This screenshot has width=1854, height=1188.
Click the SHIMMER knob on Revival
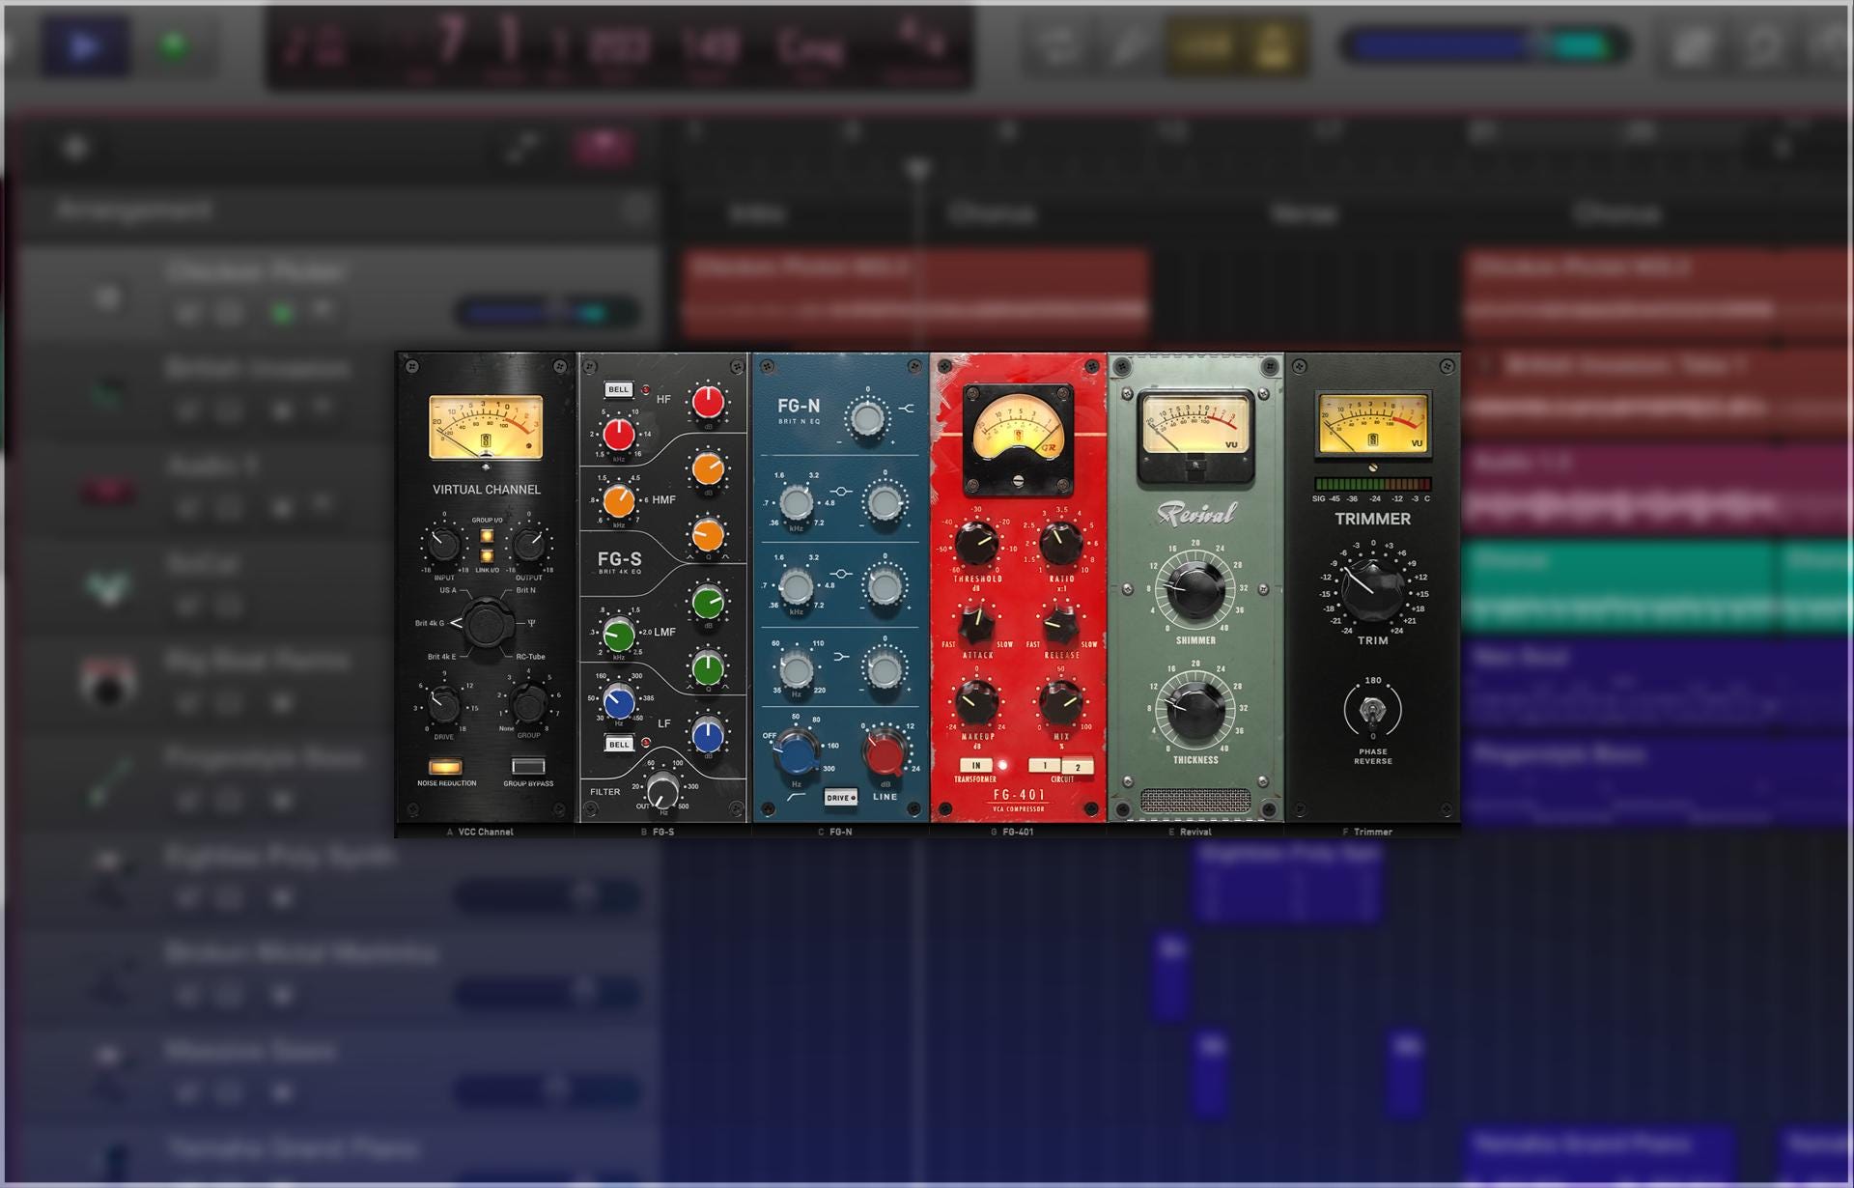(x=1195, y=588)
